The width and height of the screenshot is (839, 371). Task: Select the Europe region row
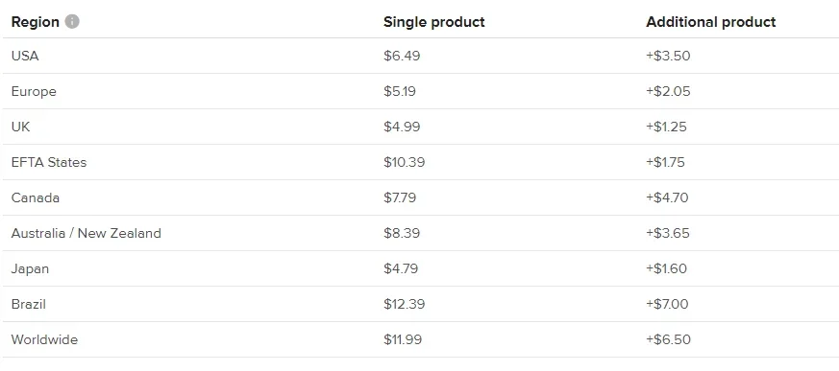pyautogui.click(x=419, y=91)
